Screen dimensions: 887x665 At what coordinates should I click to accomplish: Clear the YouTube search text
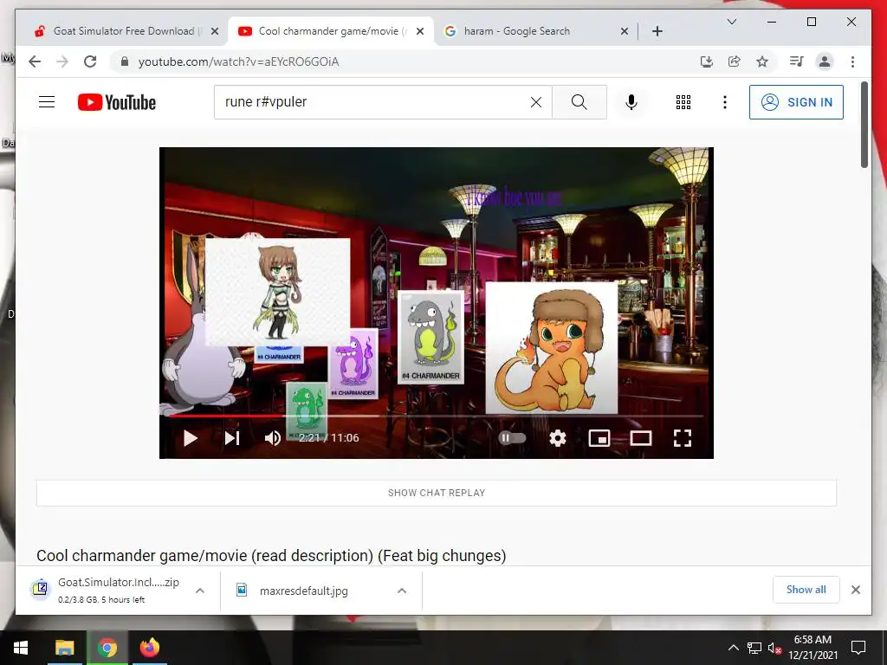535,102
